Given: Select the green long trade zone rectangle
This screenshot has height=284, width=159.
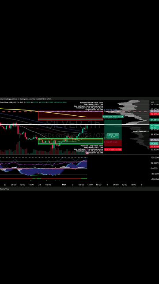Looking at the screenshot, I should 71,141.
